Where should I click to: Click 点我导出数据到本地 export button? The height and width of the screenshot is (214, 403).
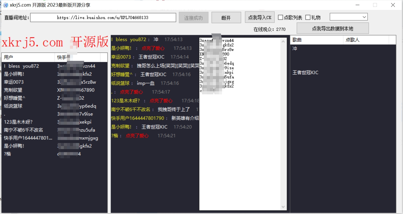click(x=333, y=28)
